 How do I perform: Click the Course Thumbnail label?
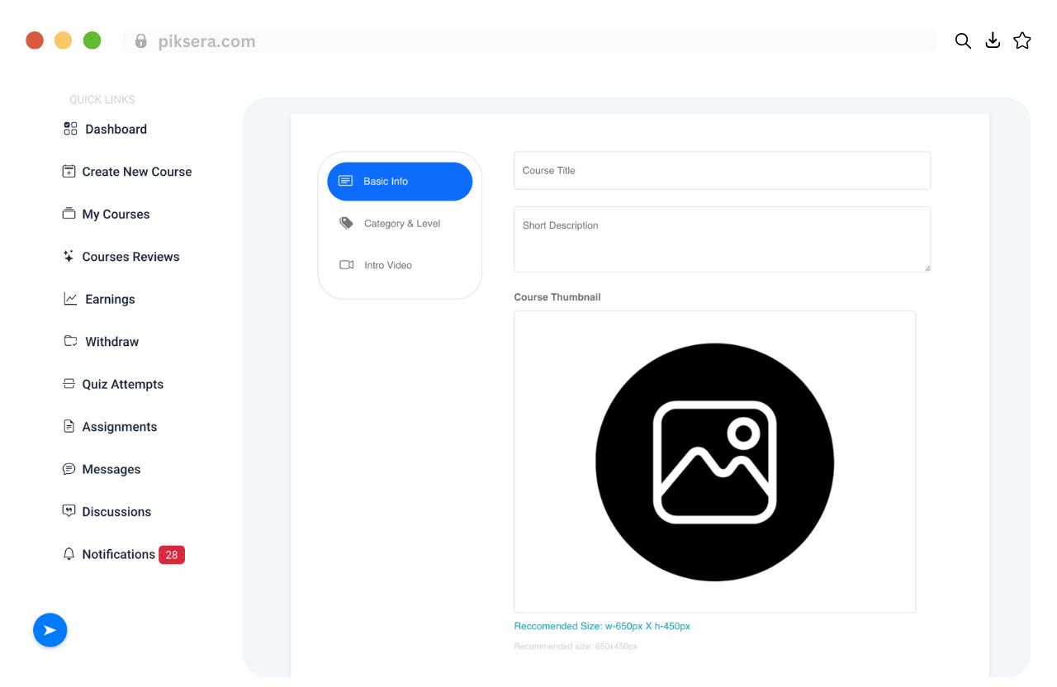coord(557,297)
